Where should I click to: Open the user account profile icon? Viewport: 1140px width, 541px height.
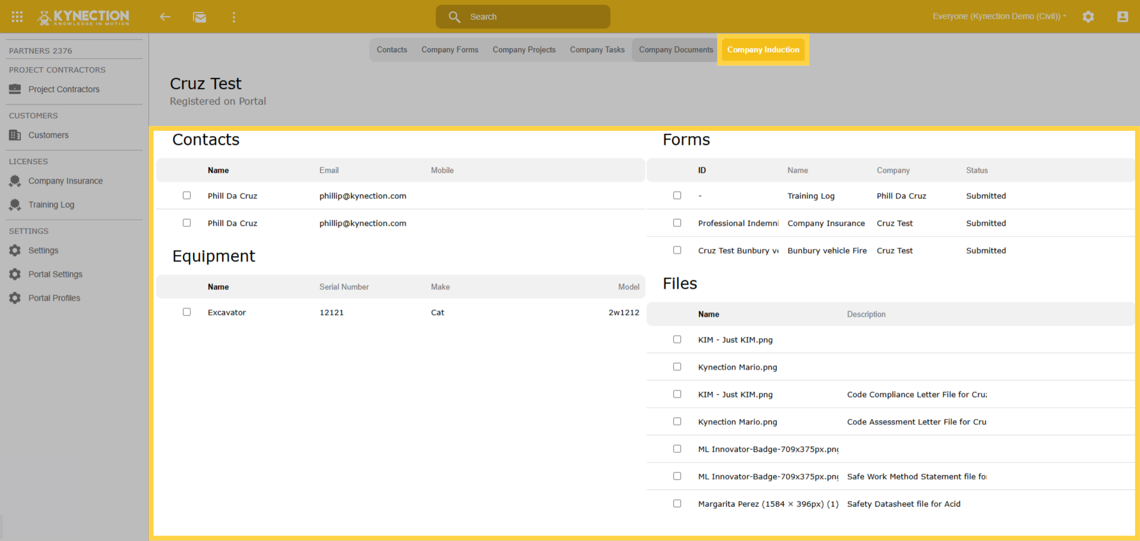tap(1122, 17)
